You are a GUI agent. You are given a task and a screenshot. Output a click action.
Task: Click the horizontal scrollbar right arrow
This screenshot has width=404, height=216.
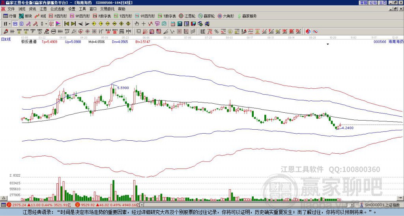[352, 205]
